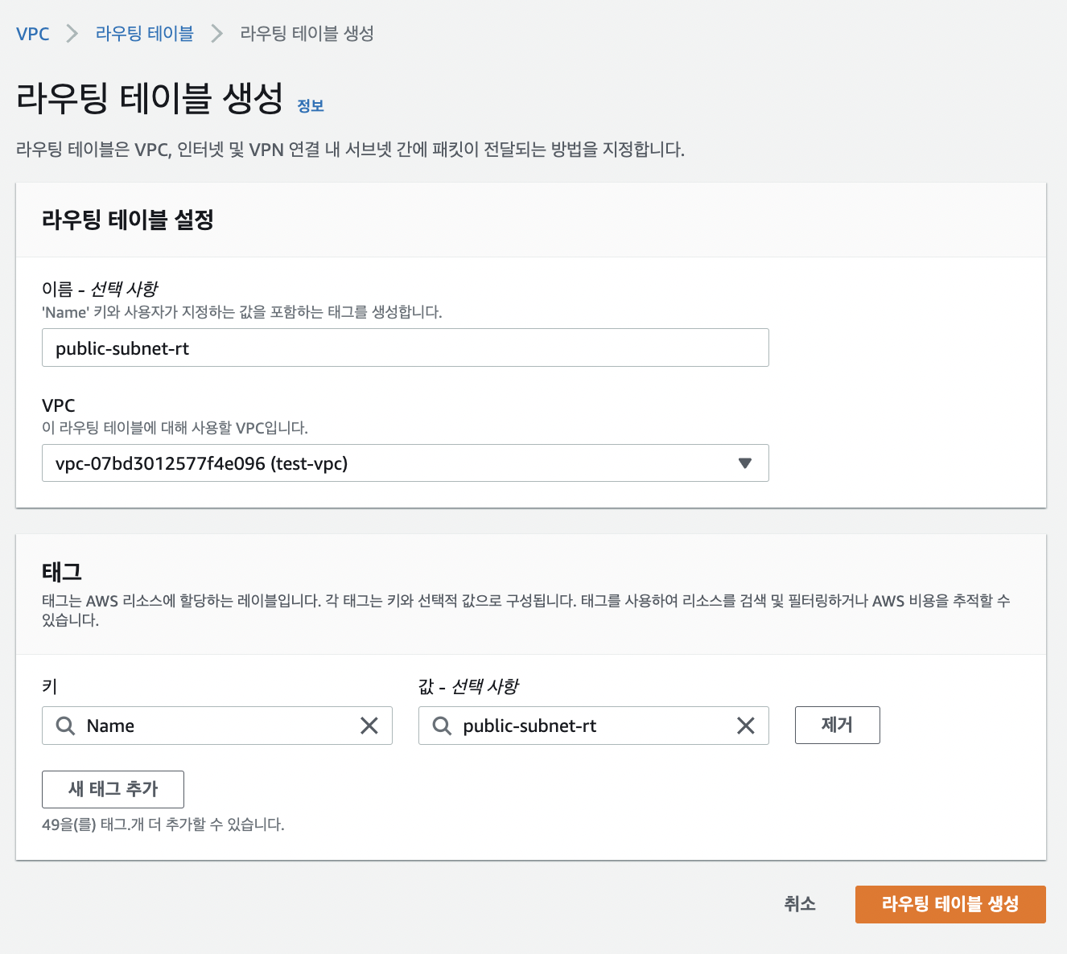Click 라우팅 테이블 생성 orange button

click(x=950, y=904)
